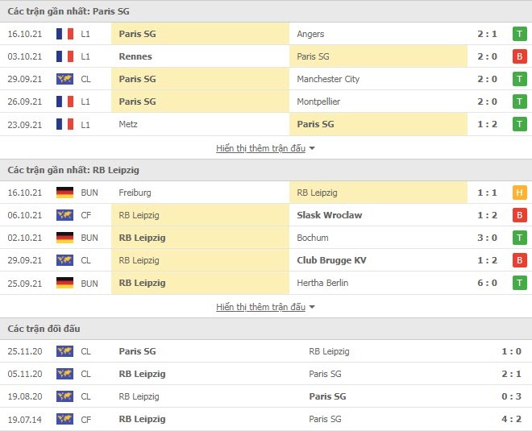Click the competition icon on 19.07.14 friendly row
Image resolution: width=532 pixels, height=431 pixels.
pos(64,419)
